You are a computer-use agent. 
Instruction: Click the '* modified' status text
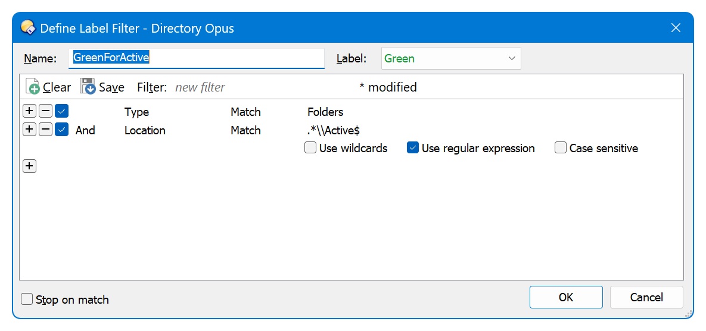(388, 87)
